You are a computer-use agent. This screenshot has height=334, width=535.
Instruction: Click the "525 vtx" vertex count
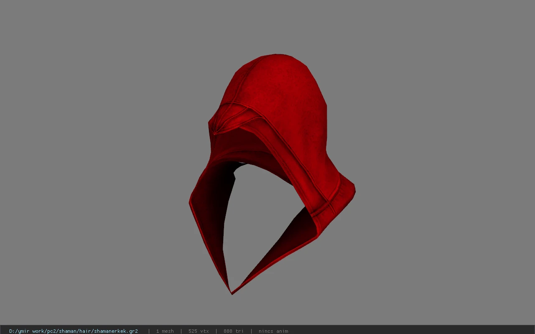[199, 331]
